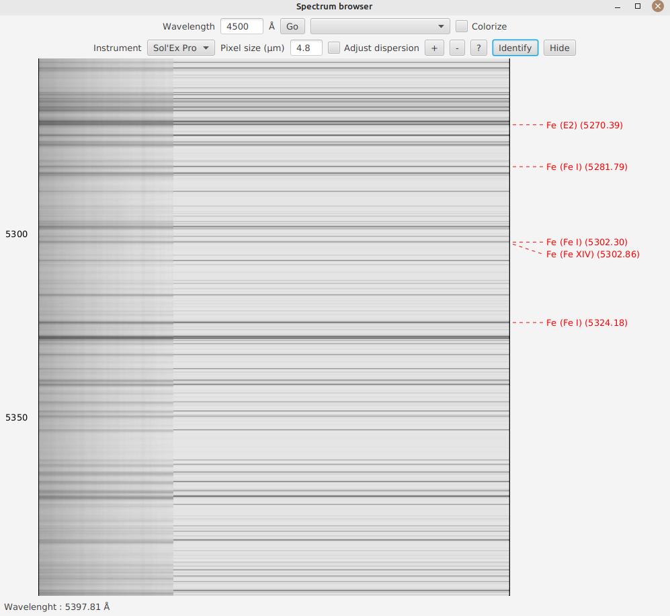
Task: Click the Pixel size input field
Action: click(306, 48)
